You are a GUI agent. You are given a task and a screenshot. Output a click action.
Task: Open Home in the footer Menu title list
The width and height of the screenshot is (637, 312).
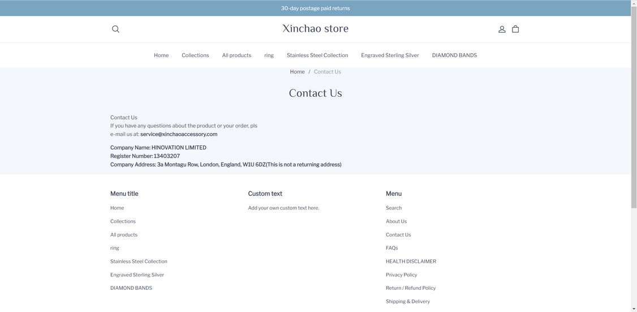coord(117,208)
